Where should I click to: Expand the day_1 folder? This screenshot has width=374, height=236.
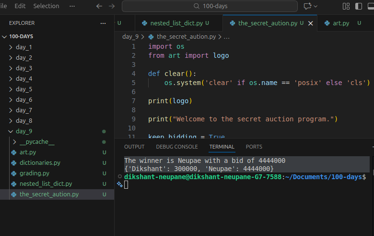(23, 47)
